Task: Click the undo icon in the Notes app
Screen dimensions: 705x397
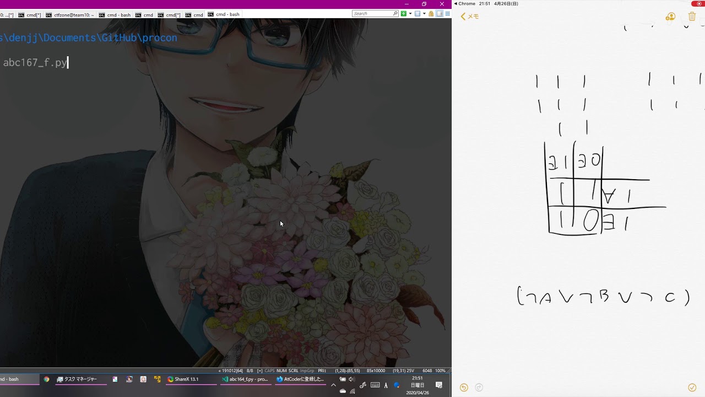Action: point(464,388)
